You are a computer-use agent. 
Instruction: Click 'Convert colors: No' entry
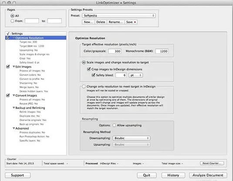click(x=30, y=75)
